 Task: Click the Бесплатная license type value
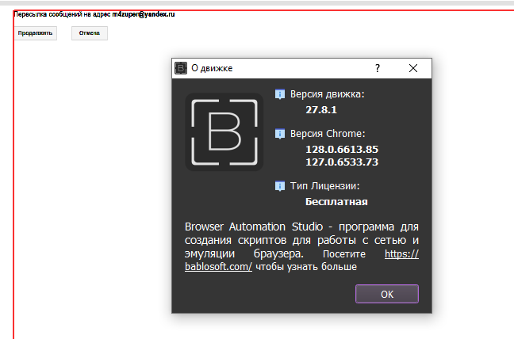(336, 201)
